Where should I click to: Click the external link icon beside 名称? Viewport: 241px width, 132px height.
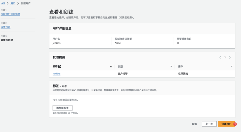coord(60,67)
